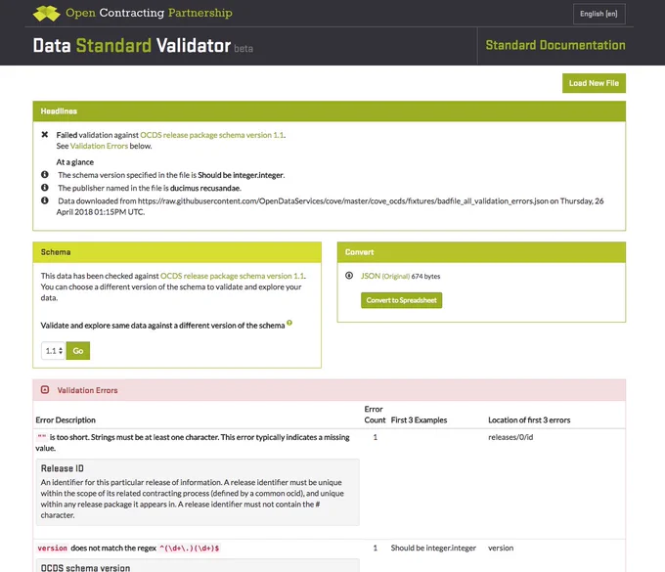This screenshot has width=665, height=572.
Task: Click the info icon beside Data downloaded line
Action: (45, 200)
